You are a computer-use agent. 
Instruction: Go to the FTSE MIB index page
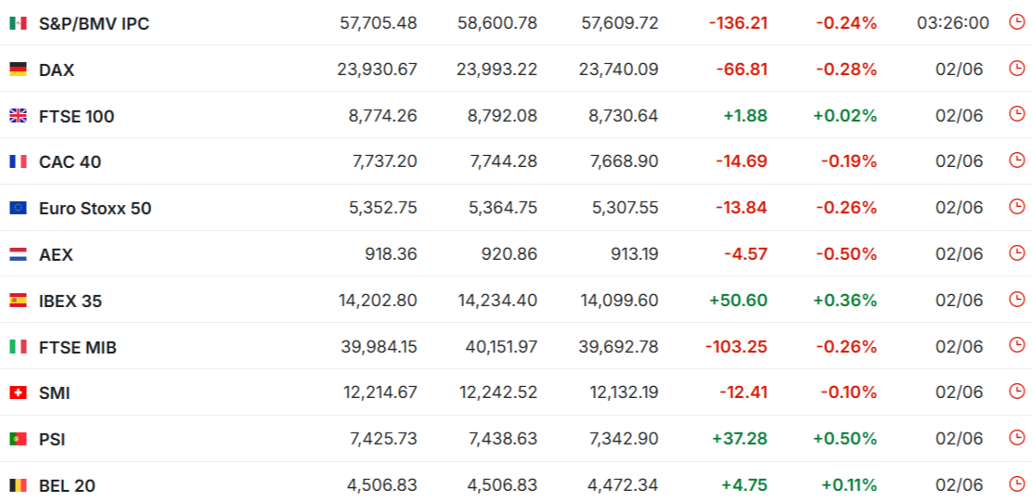click(x=78, y=347)
